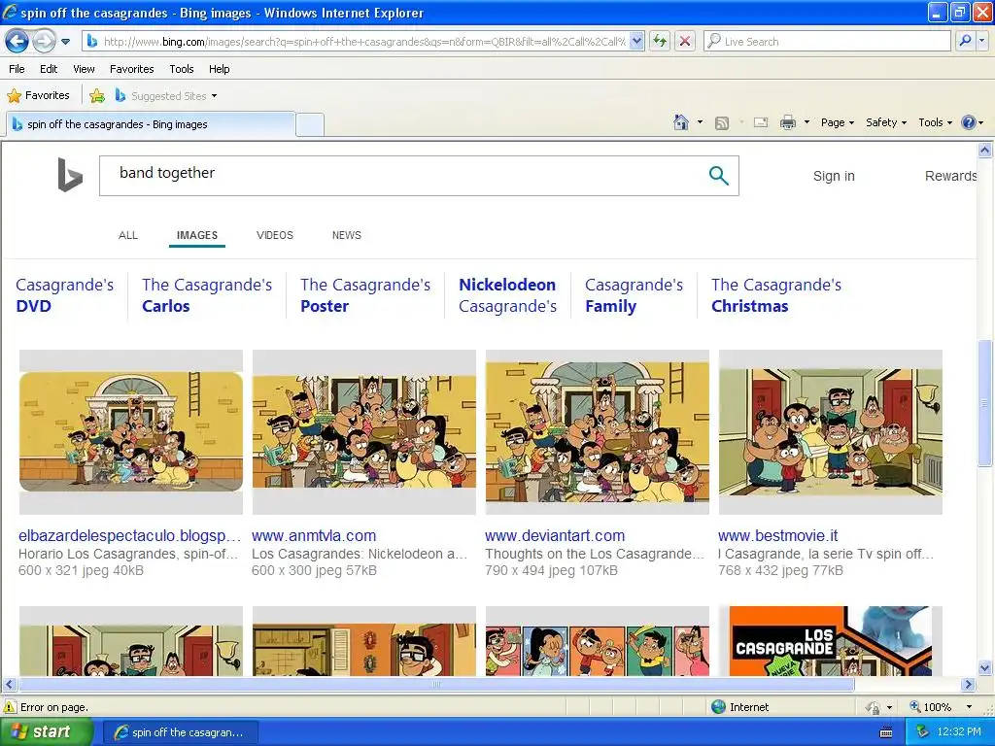The image size is (995, 746).
Task: Open the Tools command bar menu
Action: pyautogui.click(x=935, y=122)
